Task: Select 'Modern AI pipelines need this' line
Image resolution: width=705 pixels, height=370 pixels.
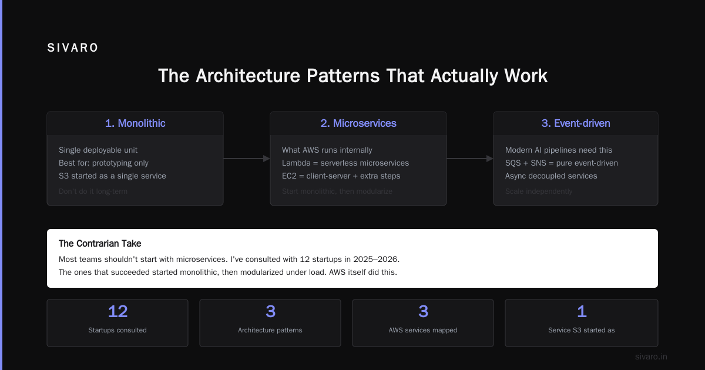Action: pos(559,150)
